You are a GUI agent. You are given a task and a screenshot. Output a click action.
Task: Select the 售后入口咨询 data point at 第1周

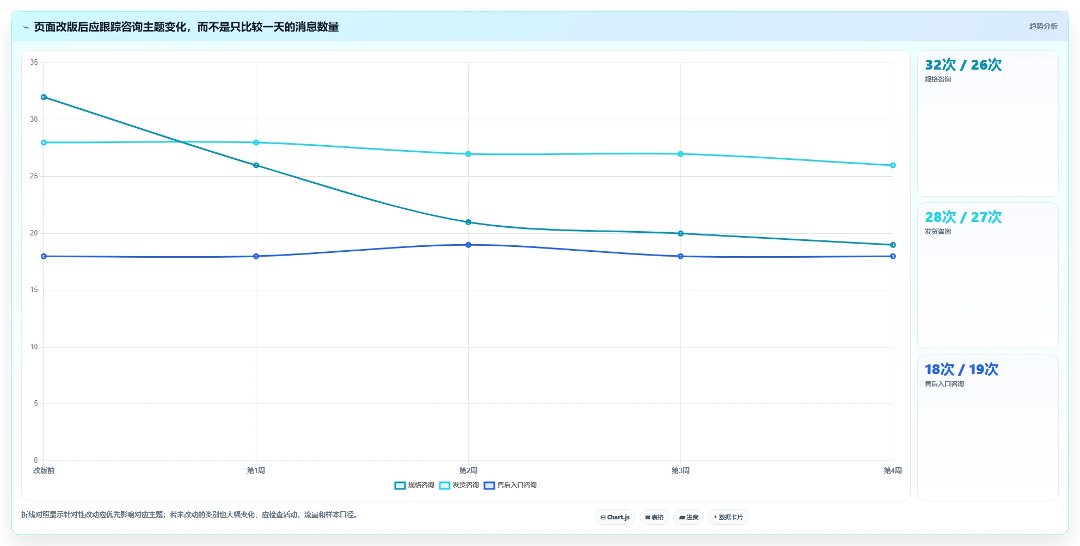[256, 256]
